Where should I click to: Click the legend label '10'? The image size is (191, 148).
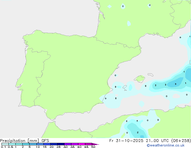[38, 147]
